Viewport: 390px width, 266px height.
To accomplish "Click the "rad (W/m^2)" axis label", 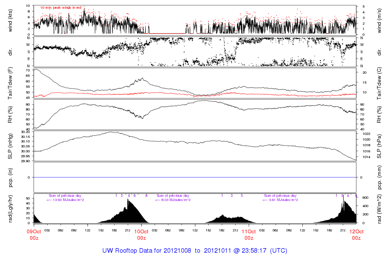I will (x=379, y=209).
